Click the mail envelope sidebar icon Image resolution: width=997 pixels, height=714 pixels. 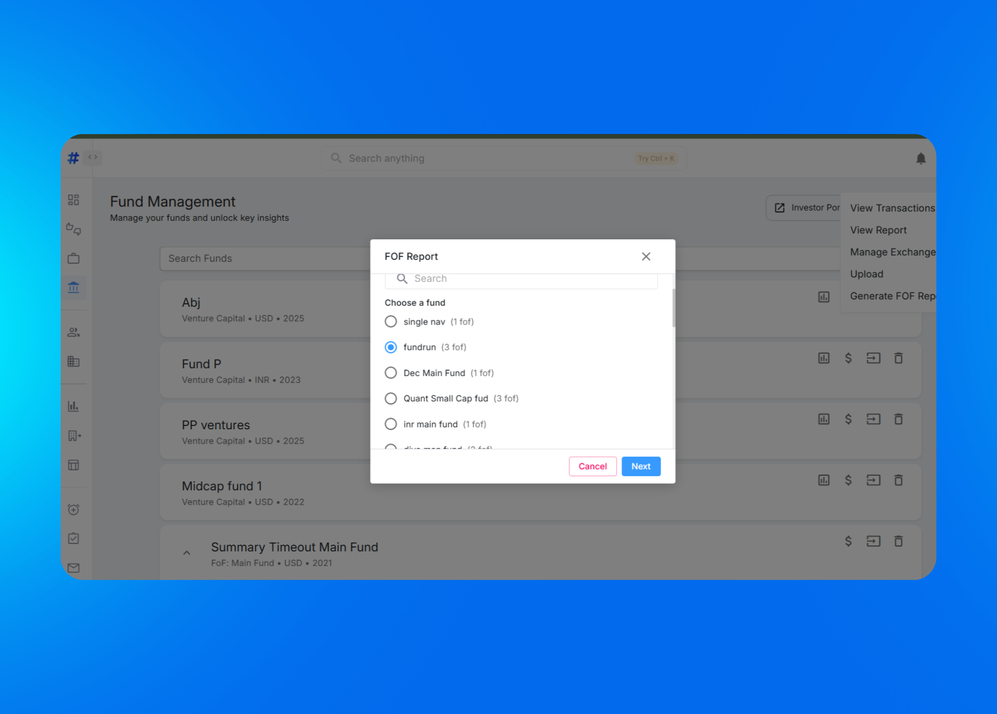(x=73, y=567)
